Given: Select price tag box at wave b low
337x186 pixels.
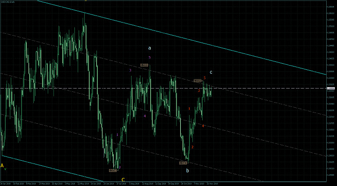Looking at the screenshot, I should [x=183, y=163].
